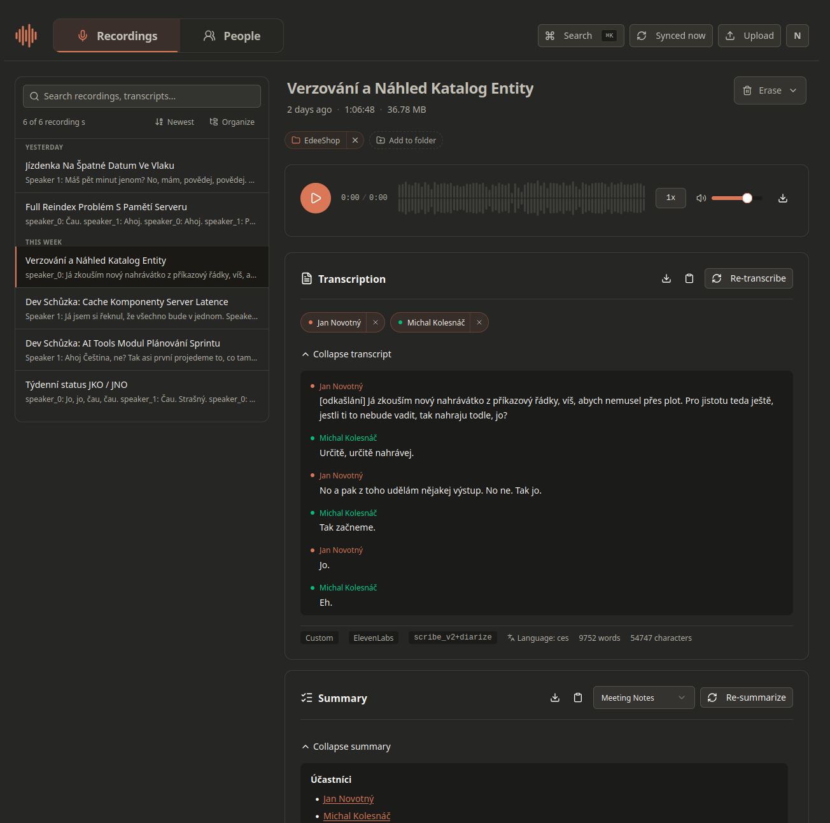Copy summary to clipboard
Screen dimensions: 830x823
578,698
